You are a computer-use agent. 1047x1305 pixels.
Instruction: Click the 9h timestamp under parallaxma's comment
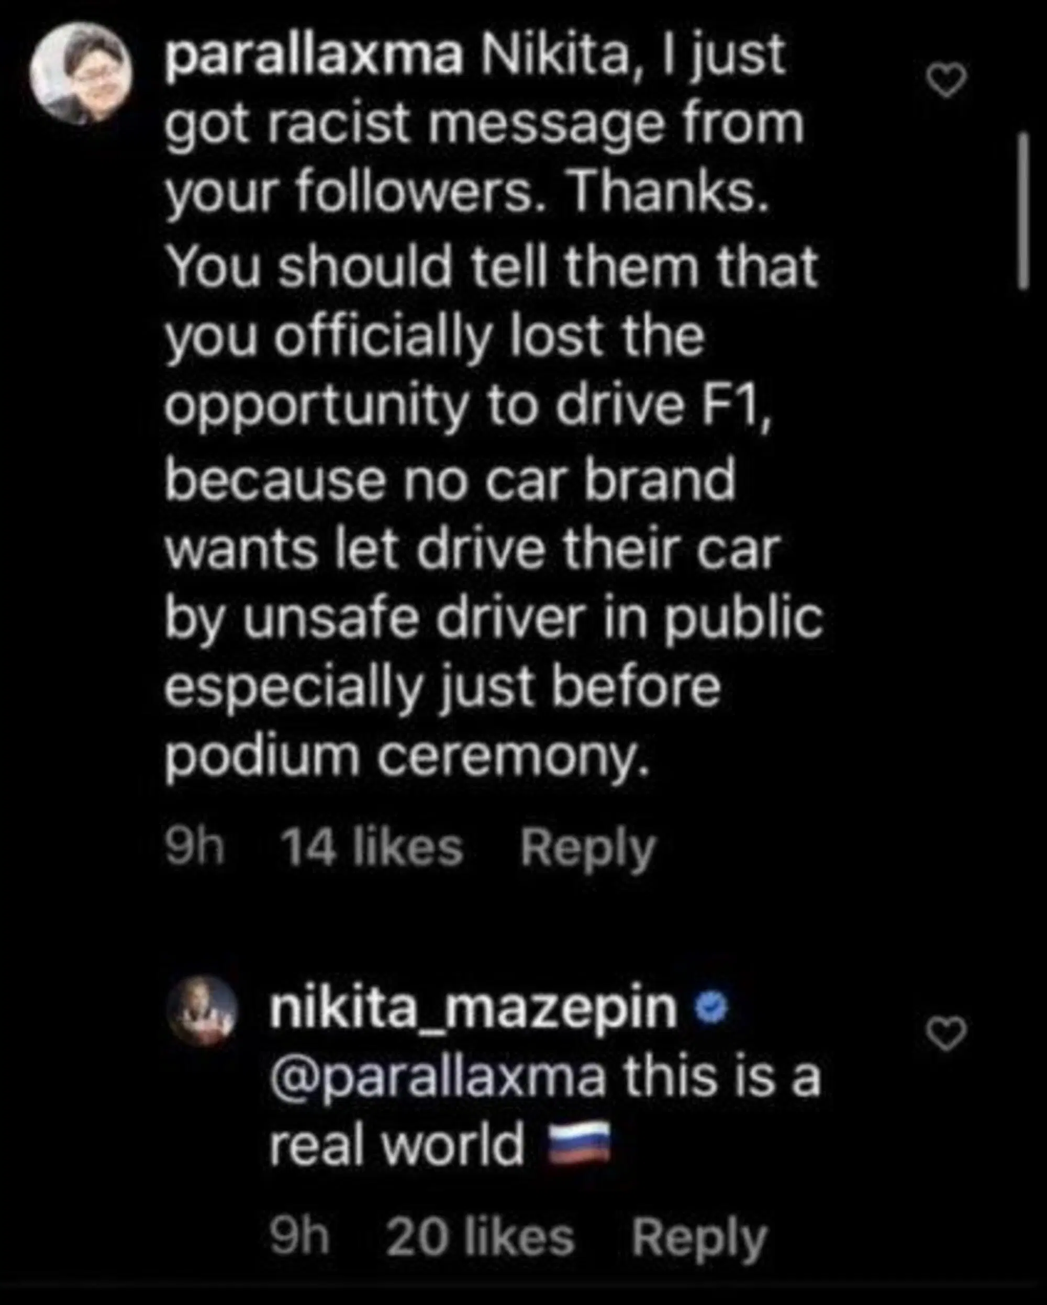coord(194,848)
